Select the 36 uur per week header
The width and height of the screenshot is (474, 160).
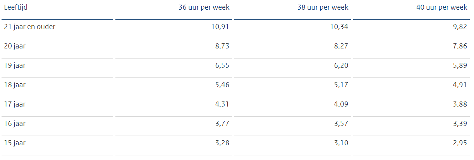point(204,7)
